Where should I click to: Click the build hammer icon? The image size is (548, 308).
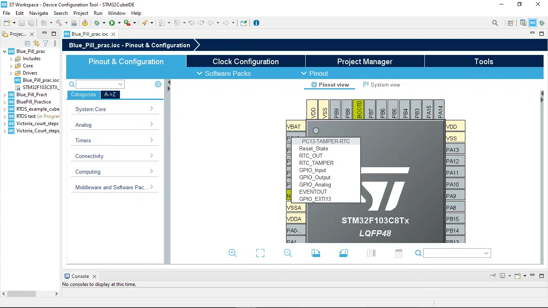[x=59, y=23]
